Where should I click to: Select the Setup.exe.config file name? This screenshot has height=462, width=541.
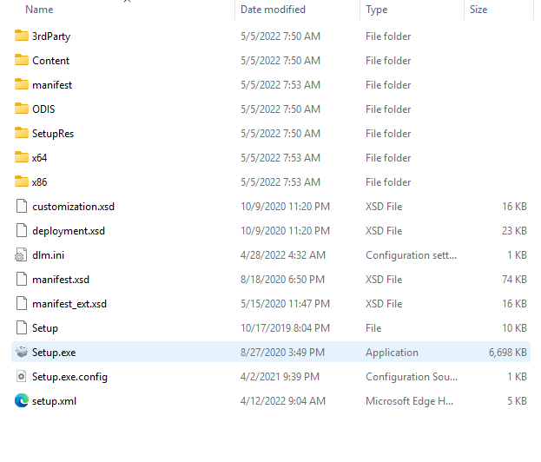click(x=69, y=377)
